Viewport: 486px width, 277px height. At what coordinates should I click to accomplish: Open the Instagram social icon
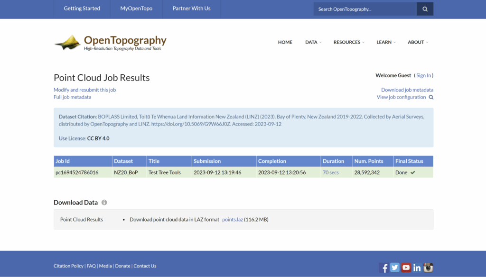click(428, 268)
